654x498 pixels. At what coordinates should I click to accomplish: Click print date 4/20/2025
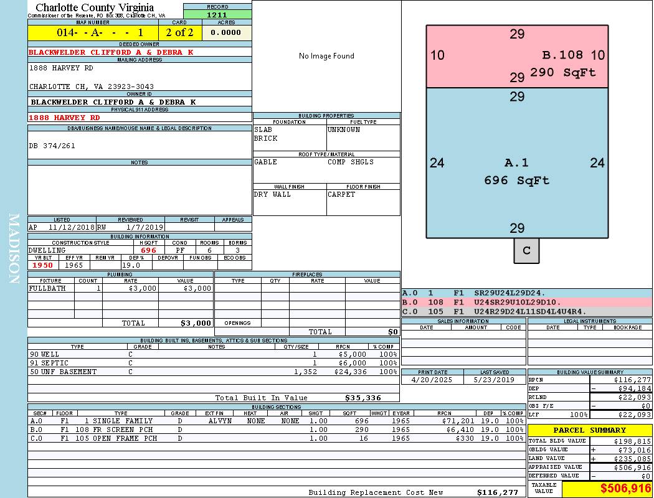(432, 380)
